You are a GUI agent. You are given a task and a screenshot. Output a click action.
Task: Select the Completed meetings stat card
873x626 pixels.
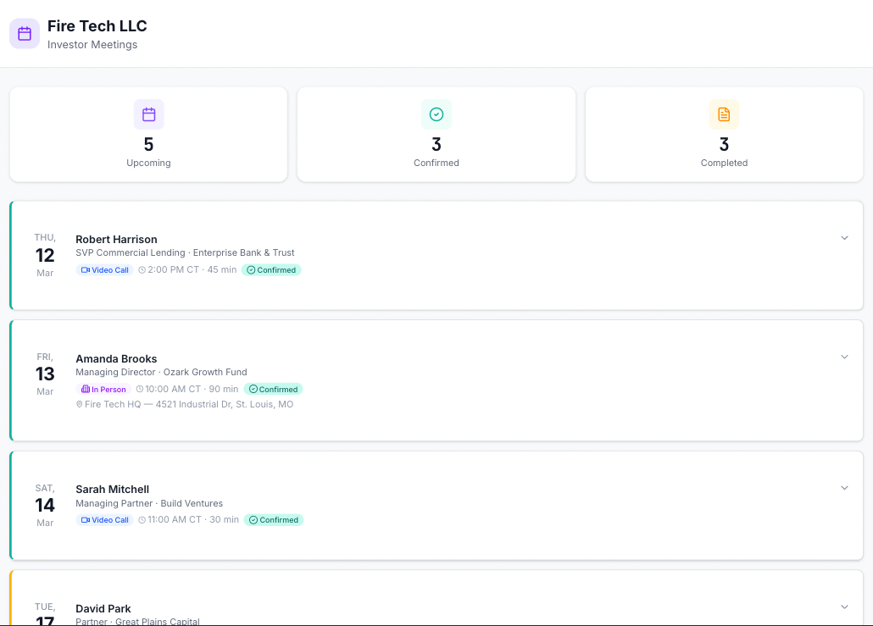(x=724, y=134)
